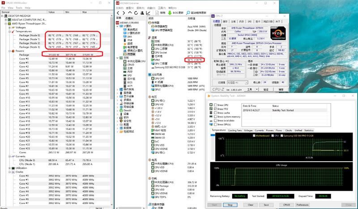The height and width of the screenshot is (209, 358).
Task: Collapse the DESKTOP node in HWMonitor
Action: coord(2,16)
